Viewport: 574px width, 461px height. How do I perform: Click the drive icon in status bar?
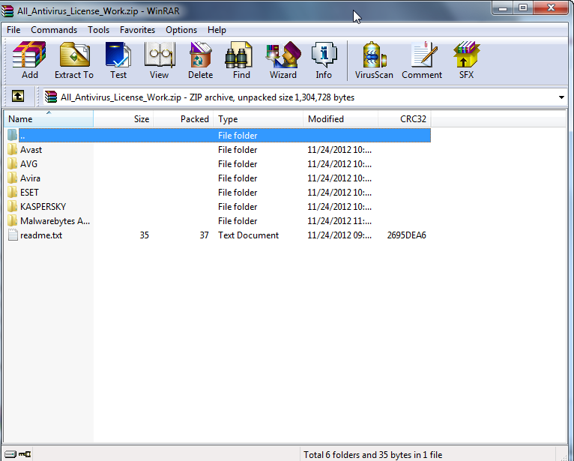pyautogui.click(x=10, y=454)
